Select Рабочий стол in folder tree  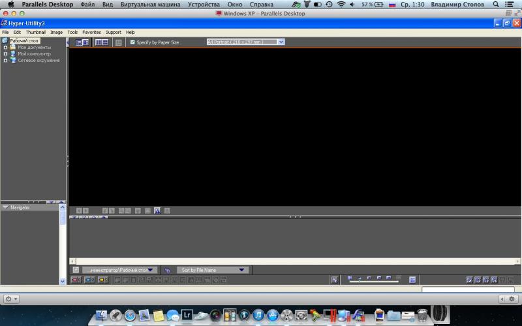pos(24,40)
